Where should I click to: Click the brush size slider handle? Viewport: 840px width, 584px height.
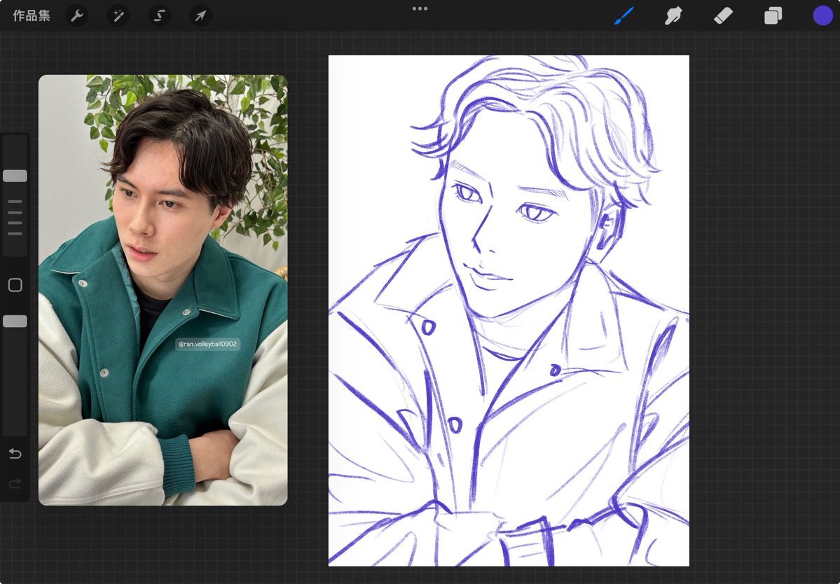[x=15, y=176]
